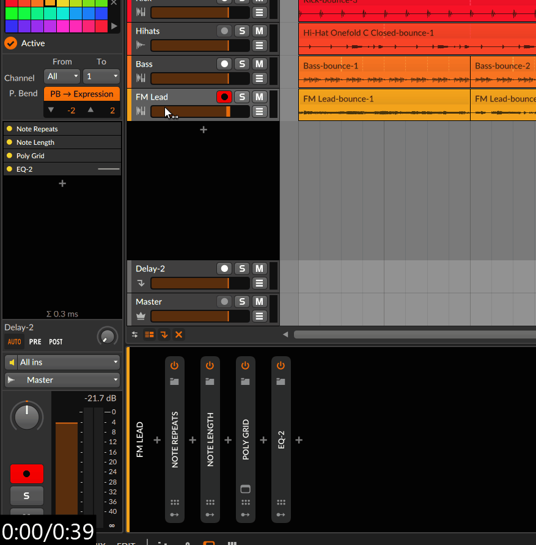
Task: Select AUTO send mode
Action: click(x=15, y=342)
